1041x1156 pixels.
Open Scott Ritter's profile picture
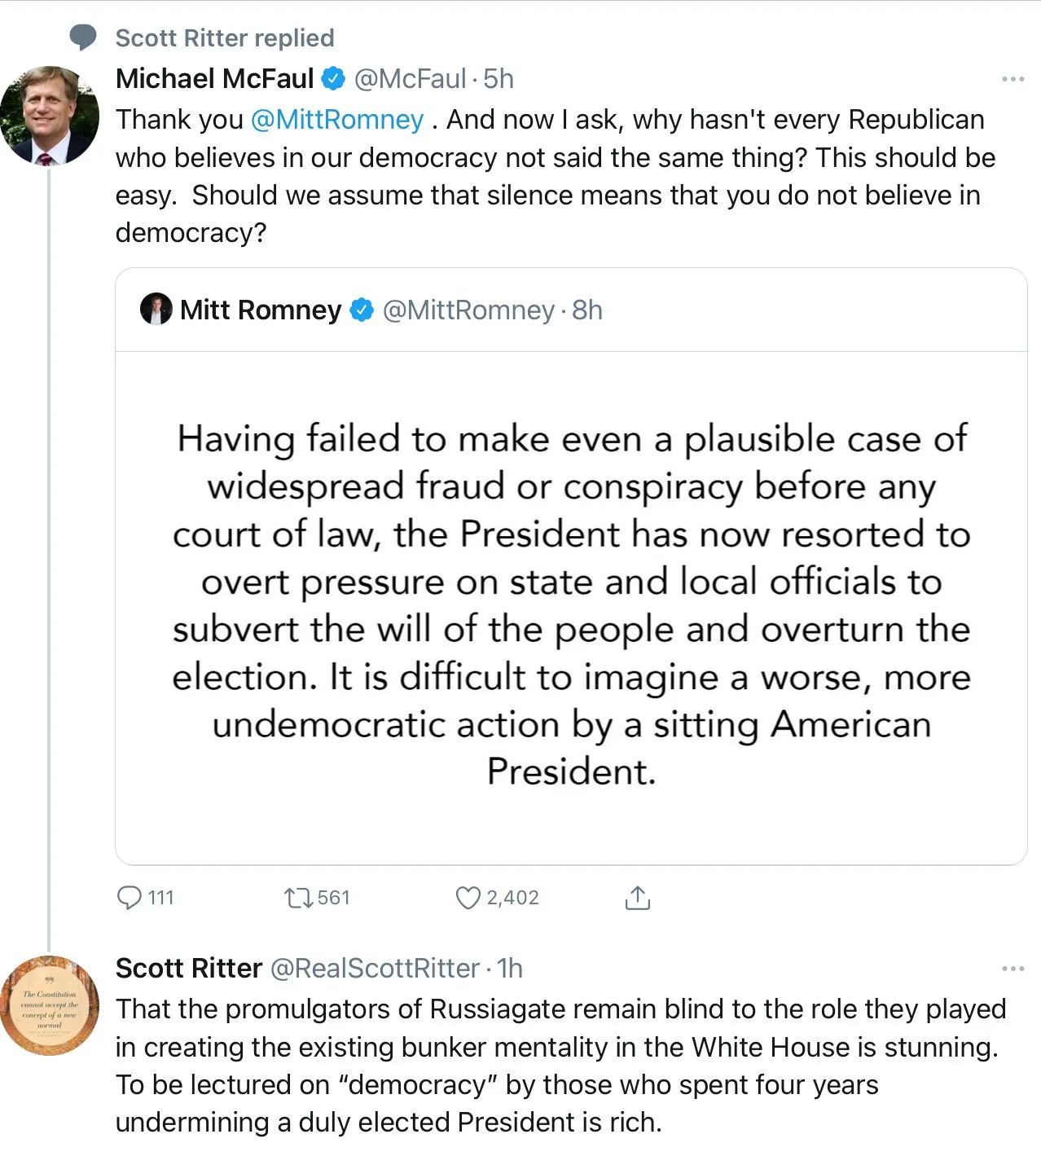point(50,1005)
